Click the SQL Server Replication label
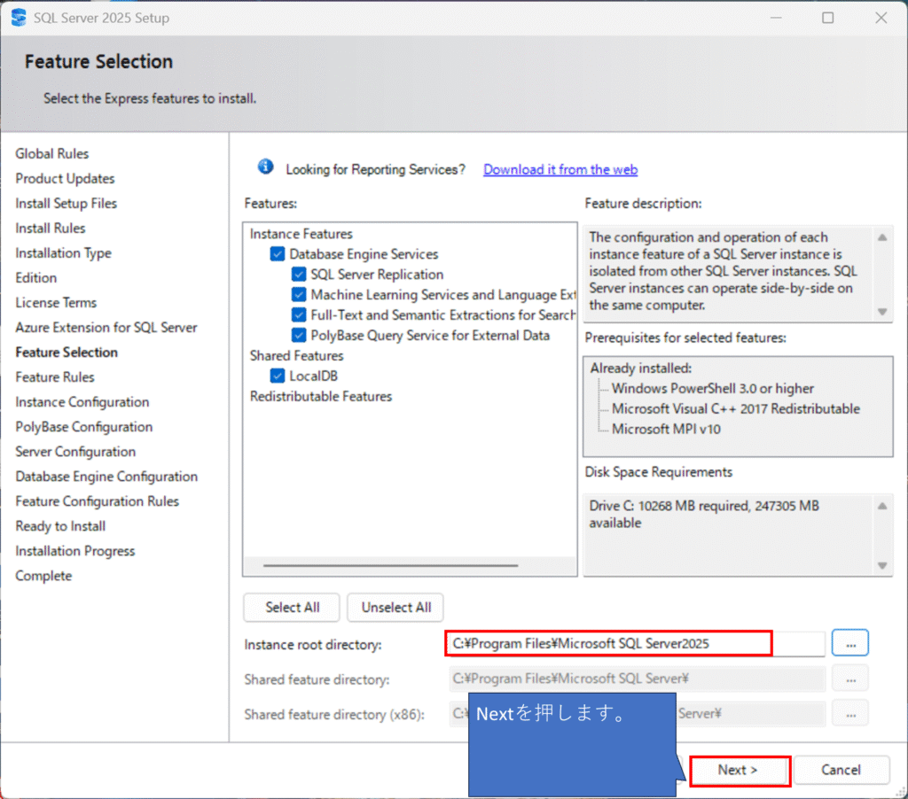908x799 pixels. (377, 275)
